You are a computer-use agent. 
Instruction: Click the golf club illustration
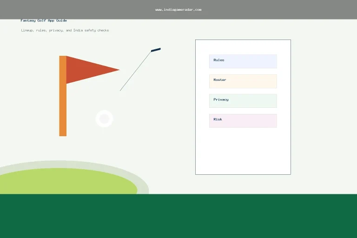[140, 69]
